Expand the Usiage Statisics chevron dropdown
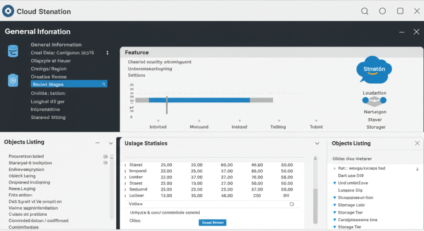Image resolution: width=424 pixels, height=231 pixels. pyautogui.click(x=317, y=143)
